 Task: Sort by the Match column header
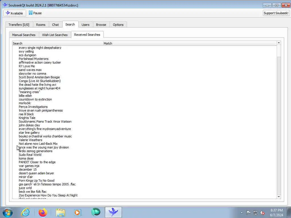(x=190, y=43)
